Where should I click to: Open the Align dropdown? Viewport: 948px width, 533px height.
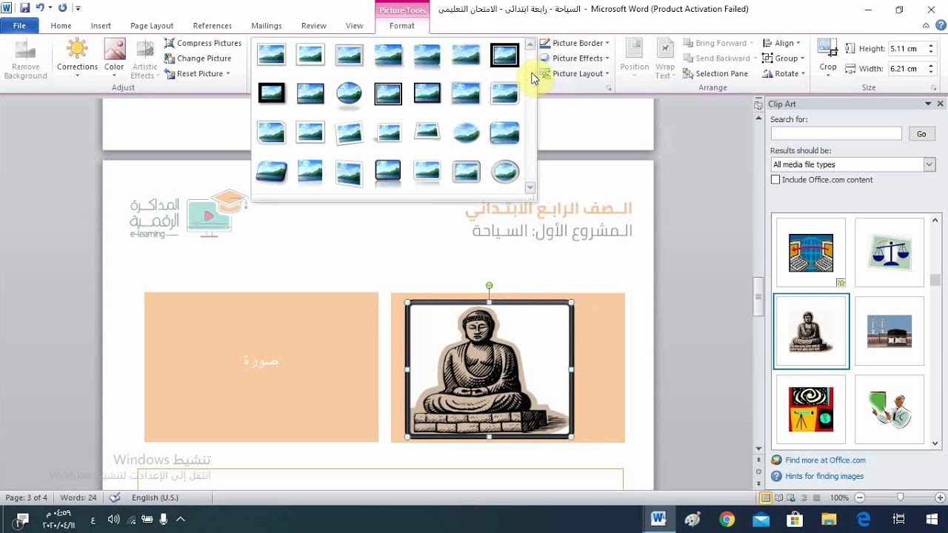(783, 43)
